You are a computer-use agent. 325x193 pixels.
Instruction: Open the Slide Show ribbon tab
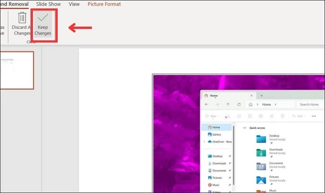click(x=48, y=4)
